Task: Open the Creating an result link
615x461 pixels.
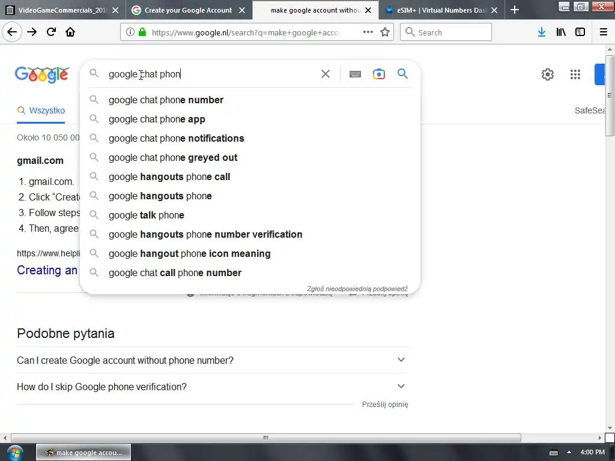Action: [47, 270]
